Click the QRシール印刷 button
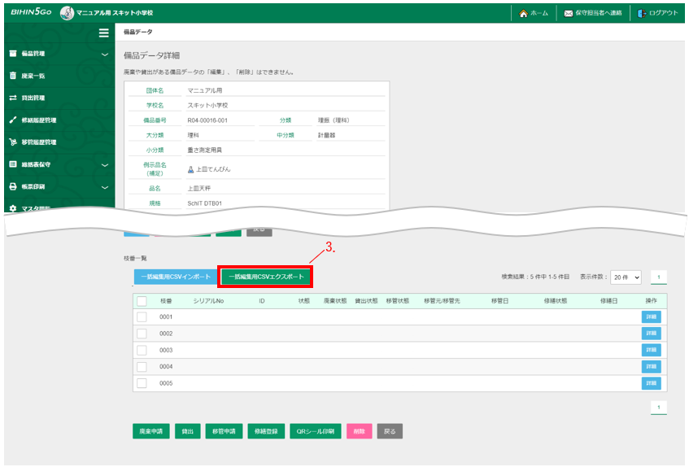This screenshot has width=689, height=467. pos(315,431)
